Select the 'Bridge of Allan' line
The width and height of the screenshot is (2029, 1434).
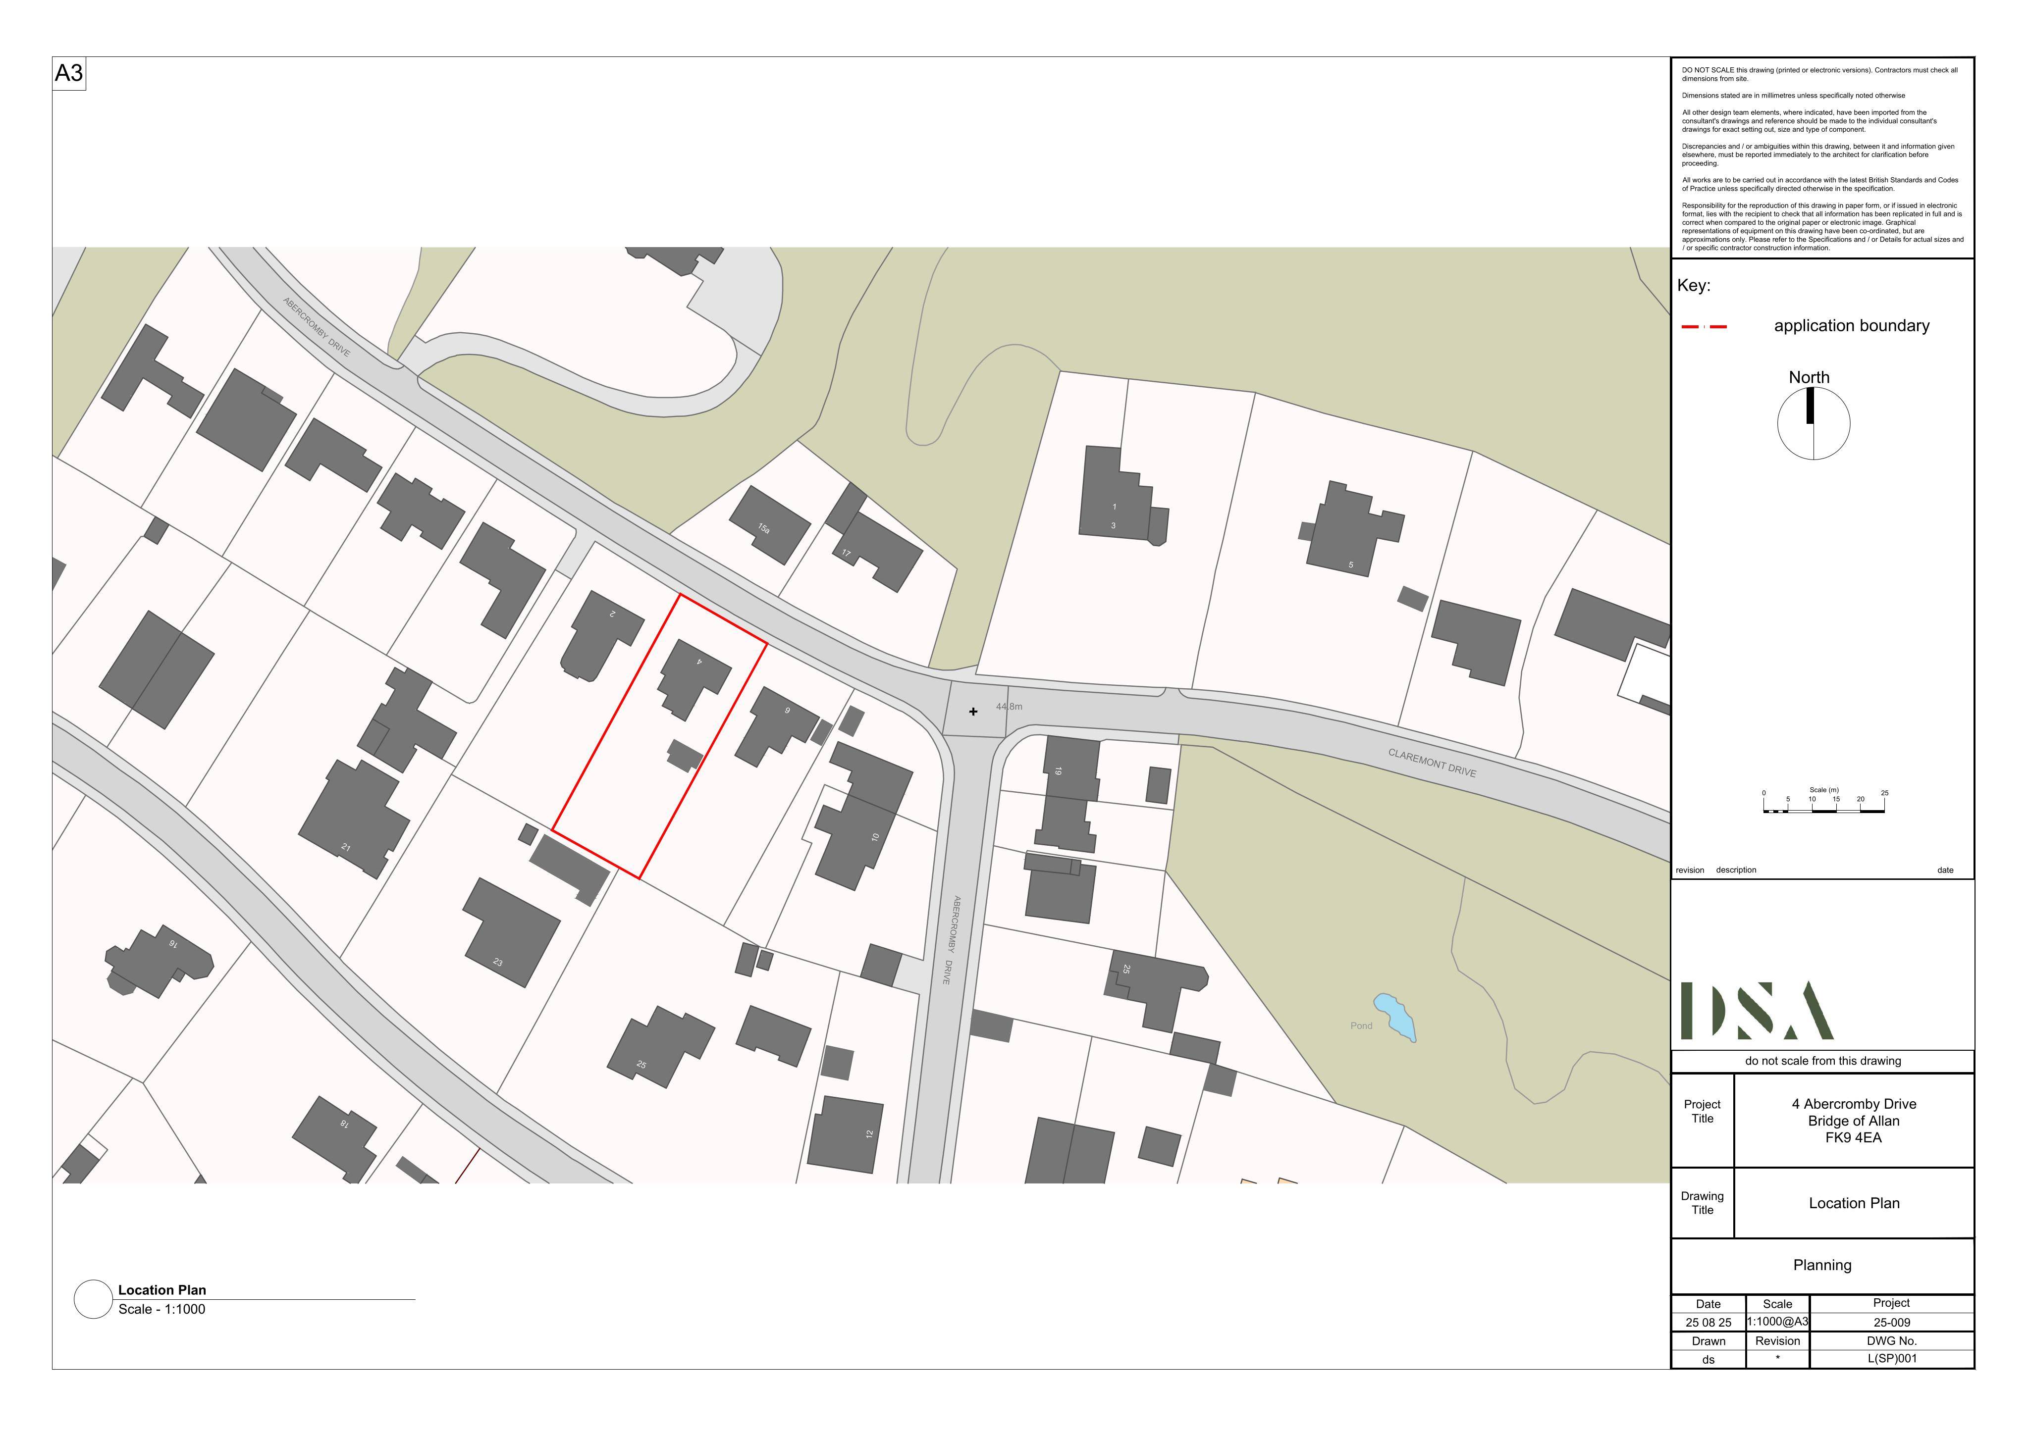pyautogui.click(x=1854, y=1121)
